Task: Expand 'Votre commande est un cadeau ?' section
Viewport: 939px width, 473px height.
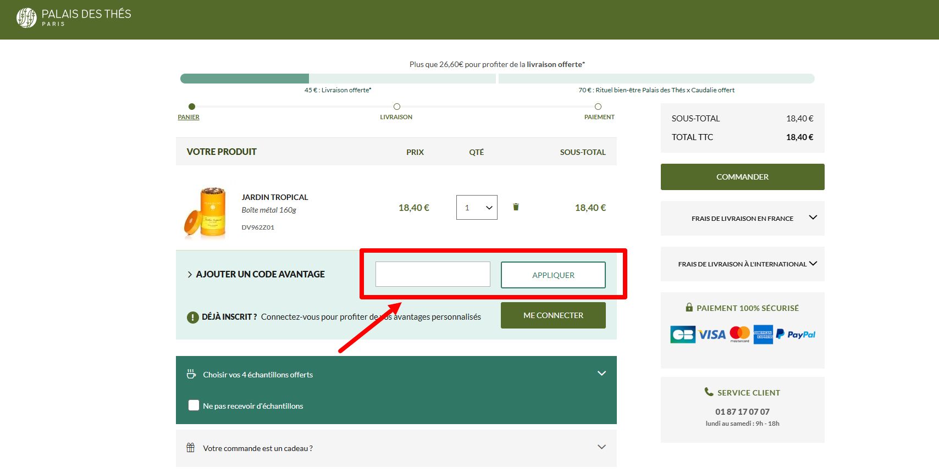Action: pyautogui.click(x=396, y=448)
